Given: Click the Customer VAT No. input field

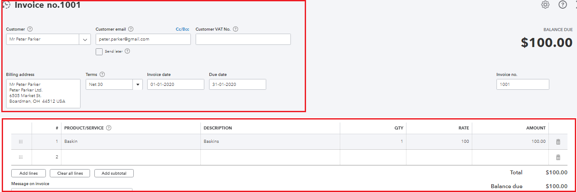Looking at the screenshot, I should pos(243,39).
